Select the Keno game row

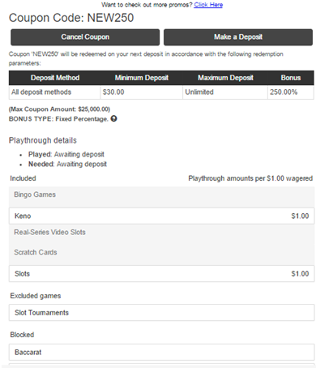pyautogui.click(x=161, y=216)
